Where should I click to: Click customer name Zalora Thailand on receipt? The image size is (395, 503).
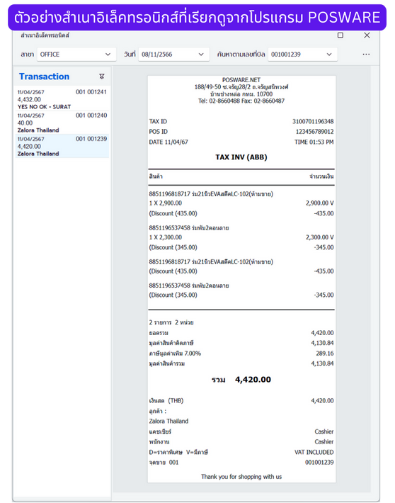pyautogui.click(x=168, y=421)
